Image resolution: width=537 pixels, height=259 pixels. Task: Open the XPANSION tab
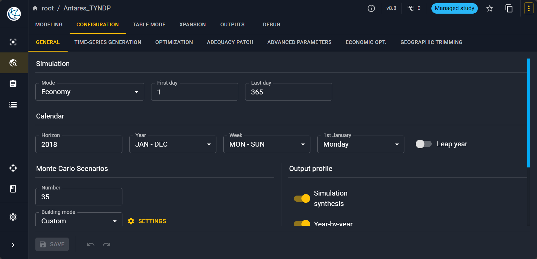tap(193, 25)
